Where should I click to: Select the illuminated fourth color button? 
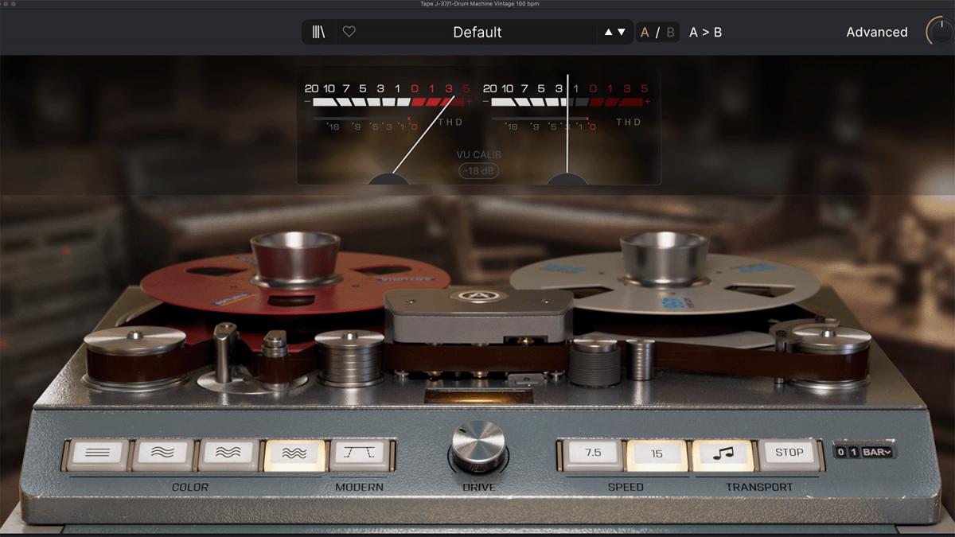pyautogui.click(x=294, y=454)
